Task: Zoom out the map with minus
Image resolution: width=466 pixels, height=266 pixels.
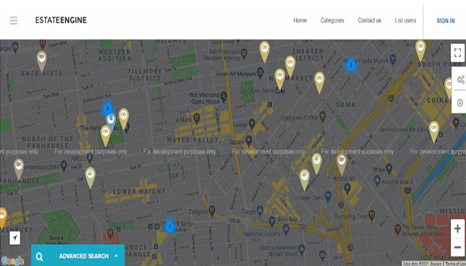Action: pyautogui.click(x=457, y=247)
